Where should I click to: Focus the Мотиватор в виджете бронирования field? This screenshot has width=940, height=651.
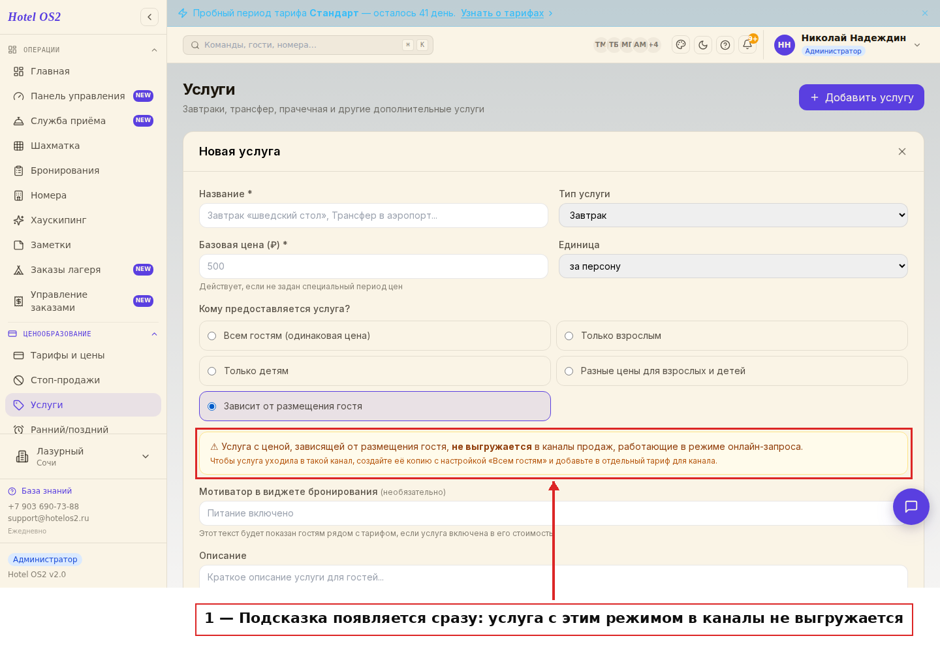[x=554, y=513]
